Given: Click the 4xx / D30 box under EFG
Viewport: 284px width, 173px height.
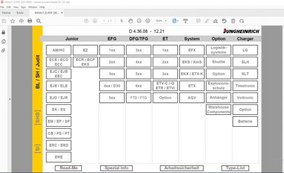Looking at the screenshot, I should (x=112, y=86).
